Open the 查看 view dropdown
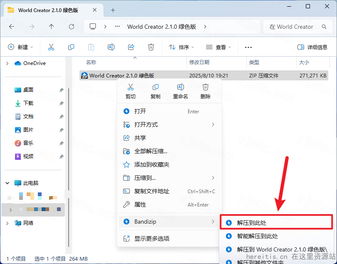 point(218,47)
